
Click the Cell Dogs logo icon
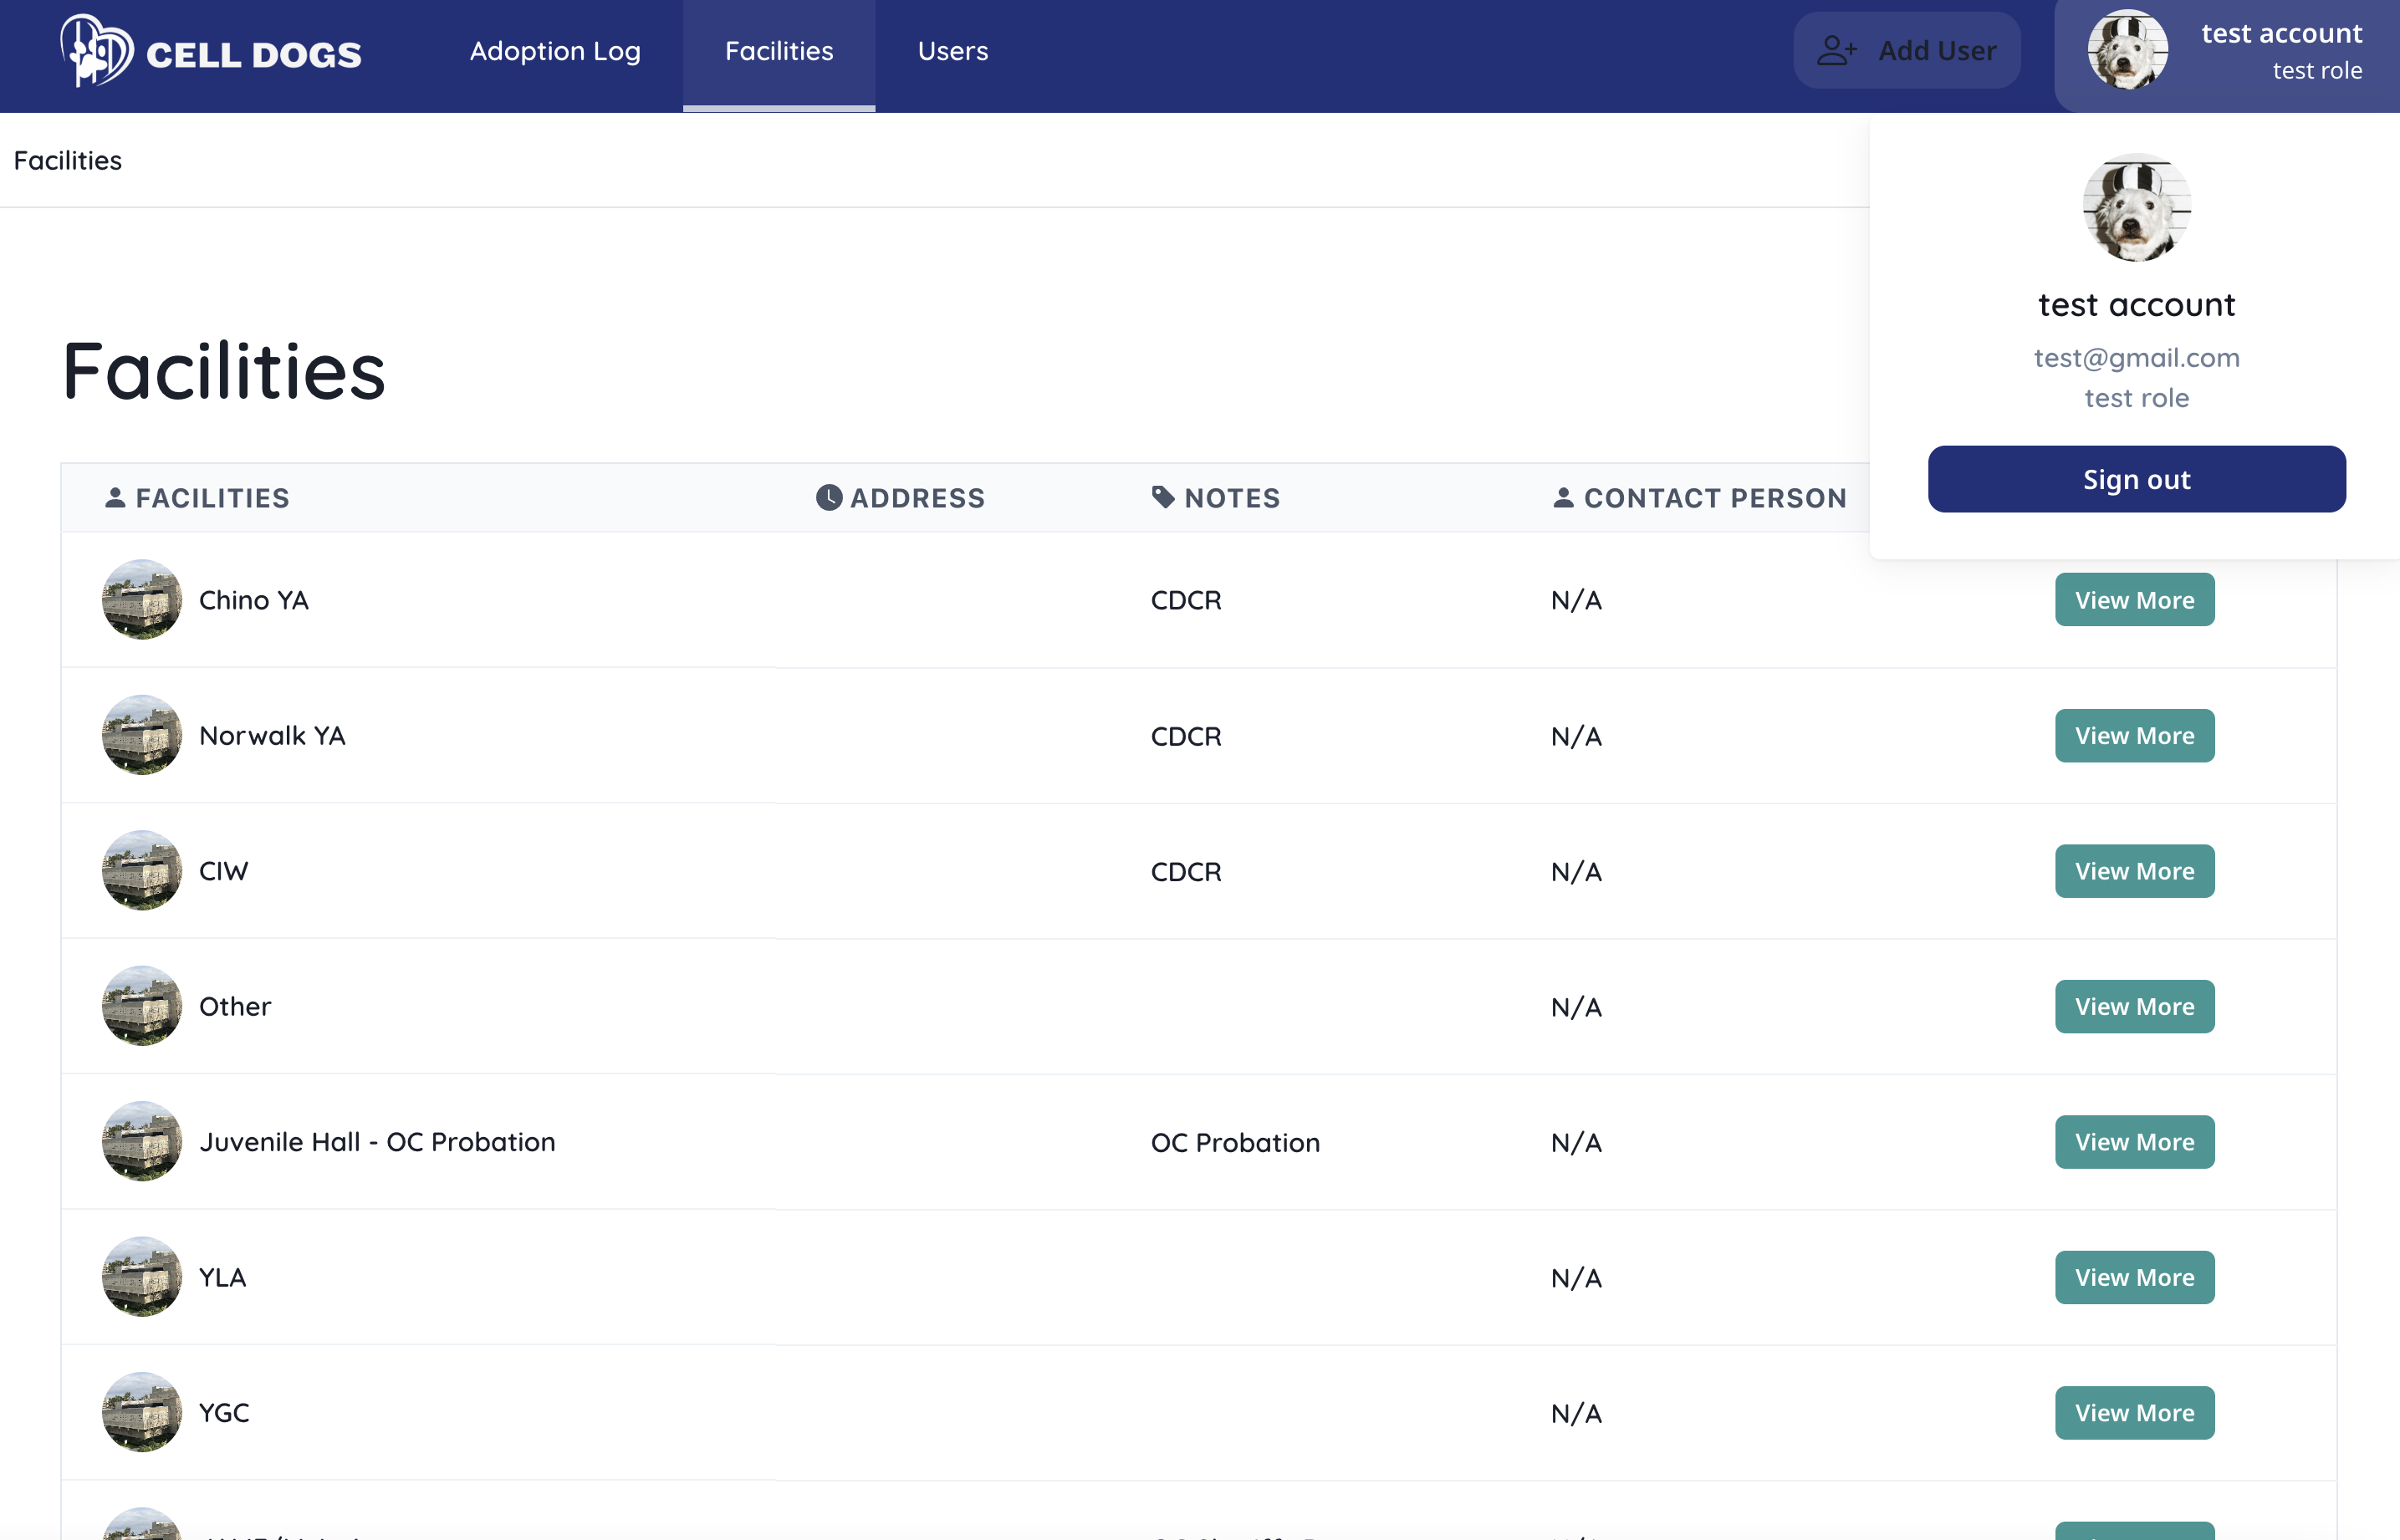97,50
